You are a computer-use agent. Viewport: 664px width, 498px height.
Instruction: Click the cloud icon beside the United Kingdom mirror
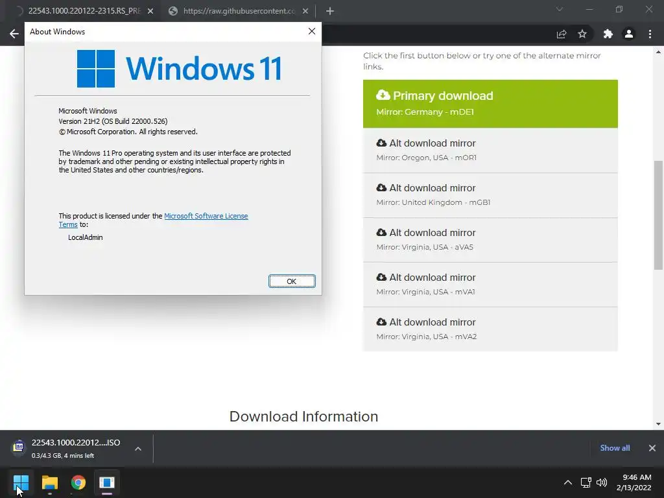(381, 187)
